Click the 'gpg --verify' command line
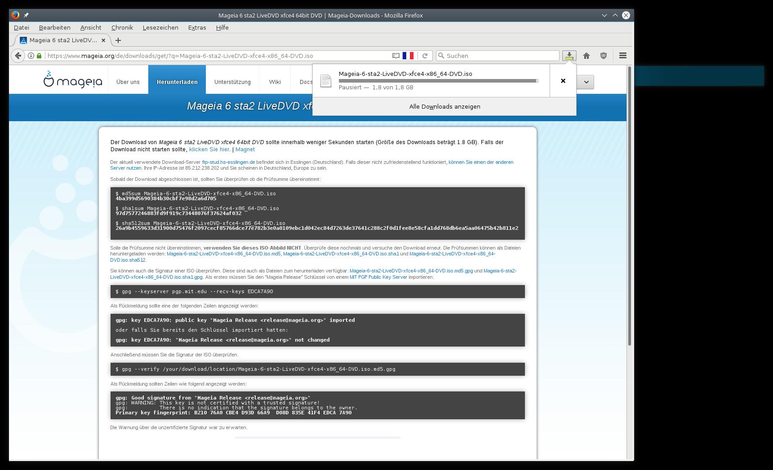This screenshot has width=773, height=470. coord(255,369)
